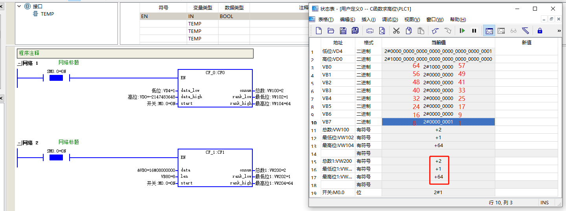Image resolution: width=566 pixels, height=211 pixels.
Task: Stop the PLC with the Stop icon
Action: pyautogui.click(x=474, y=31)
